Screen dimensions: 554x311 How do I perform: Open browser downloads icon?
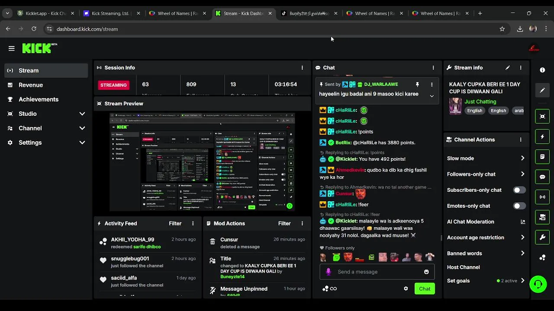(x=520, y=29)
